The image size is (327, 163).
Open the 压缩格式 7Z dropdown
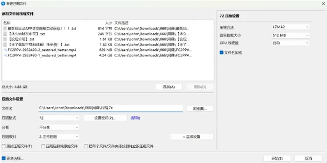[59, 118]
